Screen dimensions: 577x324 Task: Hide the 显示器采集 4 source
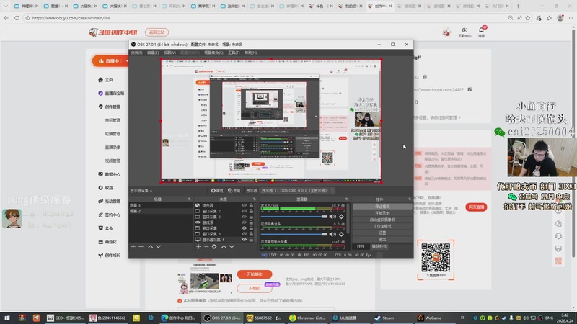pyautogui.click(x=244, y=240)
